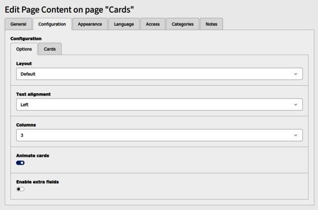318x210 pixels.
Task: Click the Text alignment chevron arrow
Action: [295, 105]
